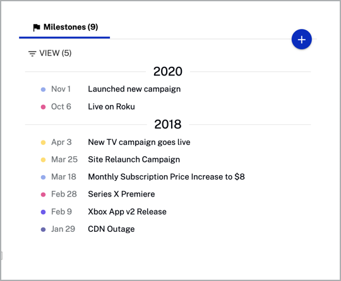Open Monthly Subscription Price Increase to $8
The height and width of the screenshot is (281, 341).
[166, 176]
